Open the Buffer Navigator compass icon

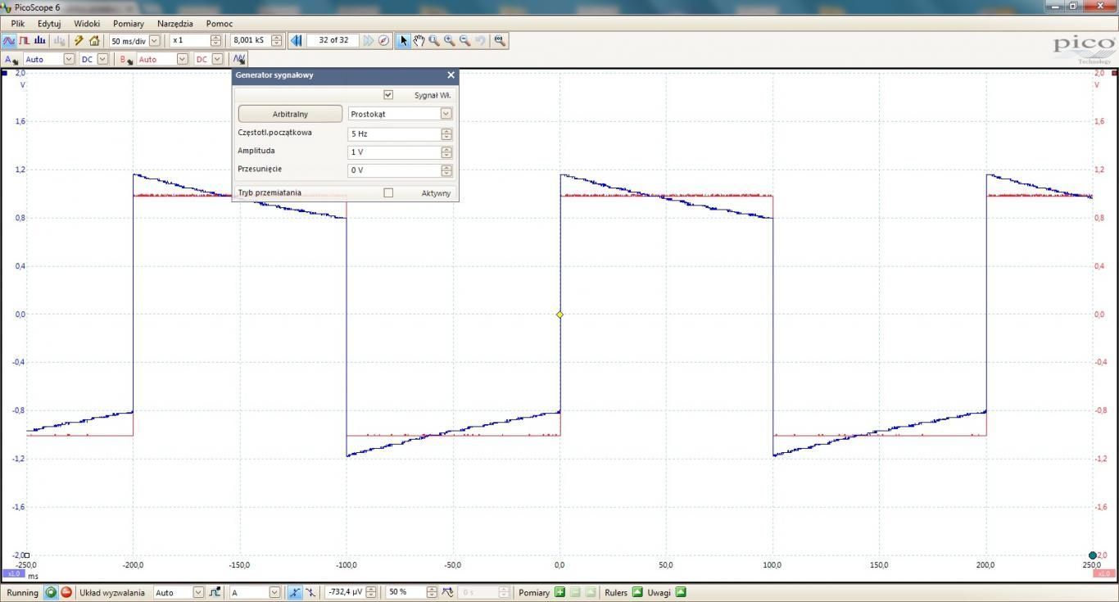tap(383, 40)
